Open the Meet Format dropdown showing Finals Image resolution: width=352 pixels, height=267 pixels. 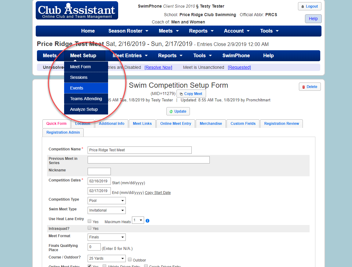[107, 237]
